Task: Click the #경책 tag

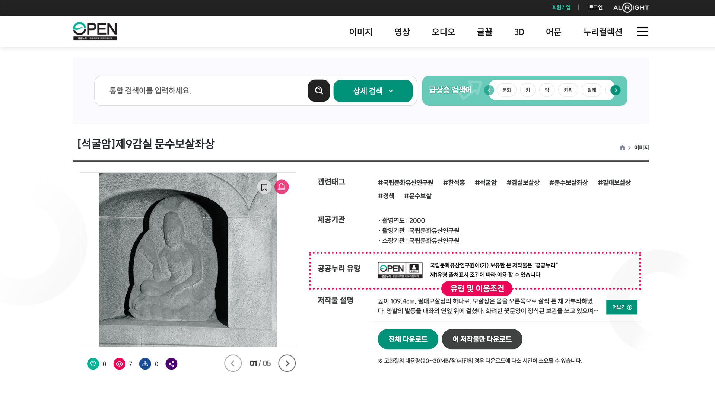Action: tap(386, 196)
